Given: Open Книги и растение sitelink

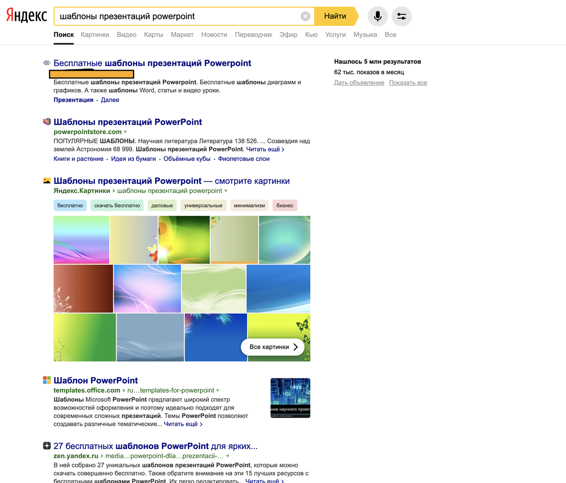Looking at the screenshot, I should 78,159.
